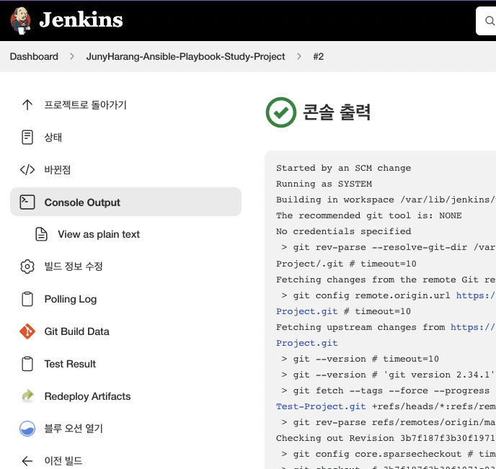Viewport: 496px width, 469px height.
Task: Click 'Fetching changes from the remote Git' line
Action: 386,280
